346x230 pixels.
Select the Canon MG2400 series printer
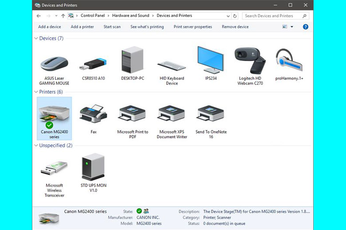click(x=54, y=119)
